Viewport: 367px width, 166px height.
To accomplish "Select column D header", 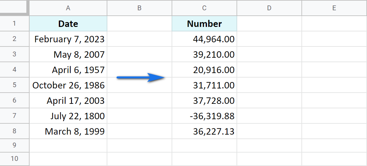I will pos(269,8).
